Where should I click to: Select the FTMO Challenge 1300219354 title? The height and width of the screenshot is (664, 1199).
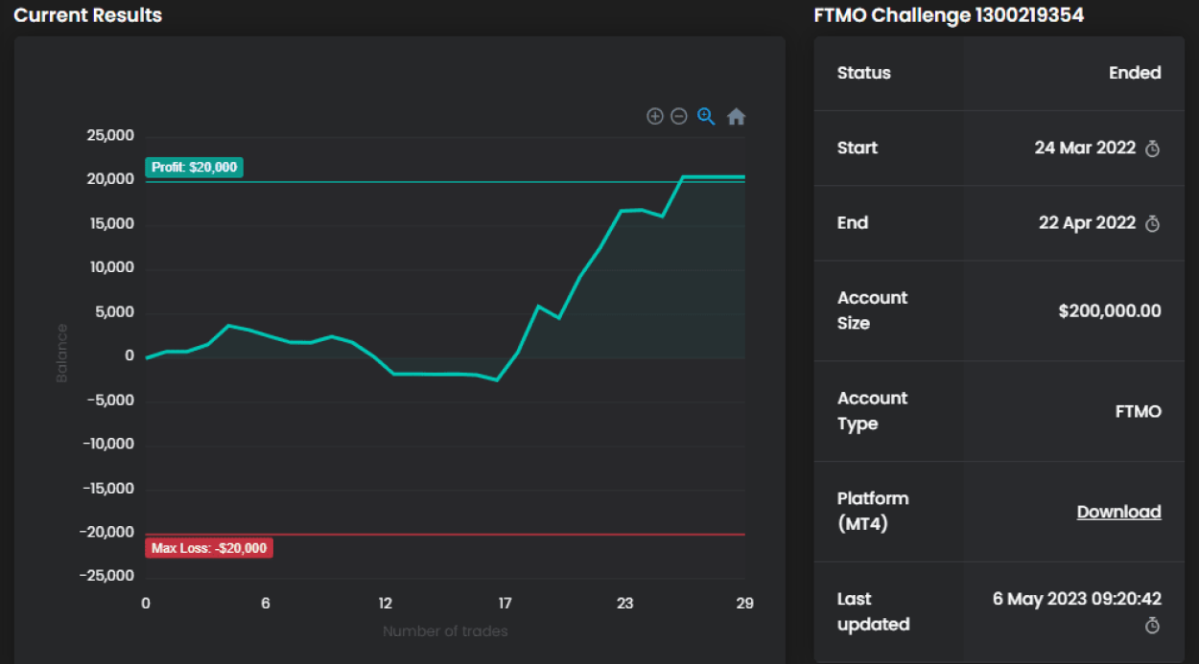(949, 15)
